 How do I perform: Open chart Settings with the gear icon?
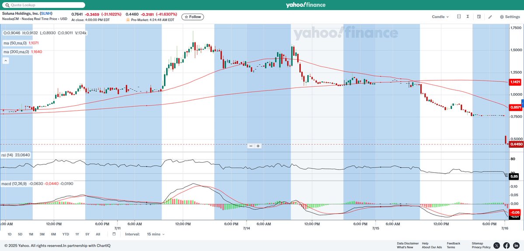coord(510,17)
